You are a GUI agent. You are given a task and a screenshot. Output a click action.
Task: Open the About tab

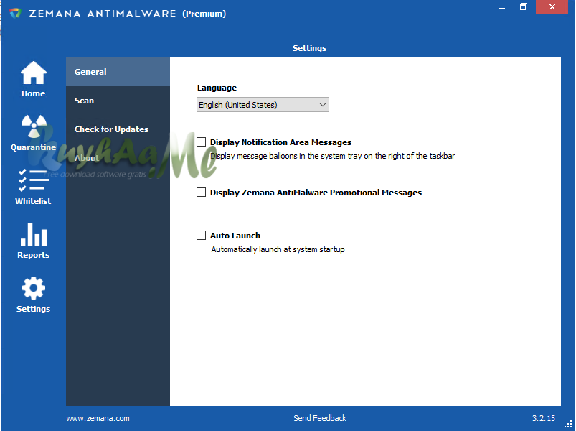pos(118,158)
